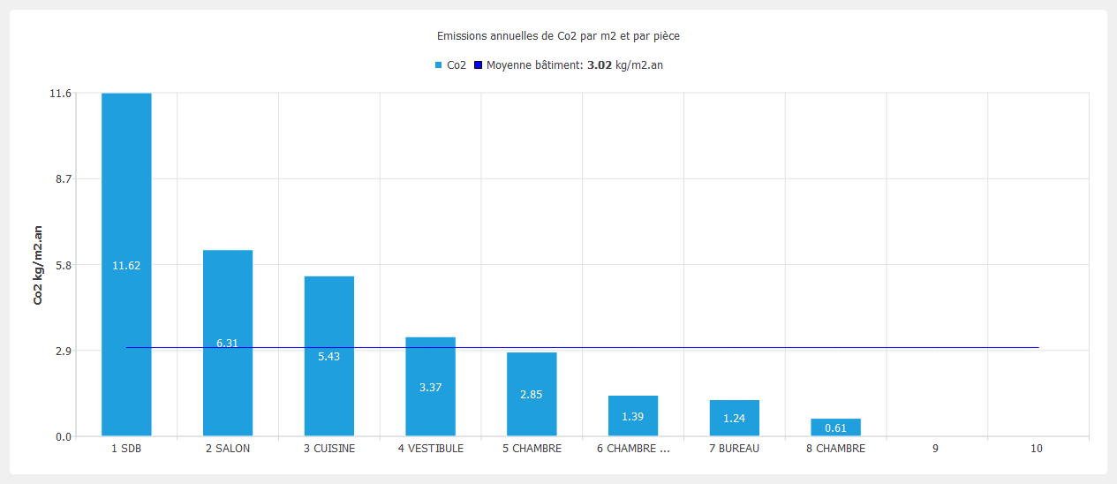Click the 11.62 value label

pyautogui.click(x=126, y=266)
